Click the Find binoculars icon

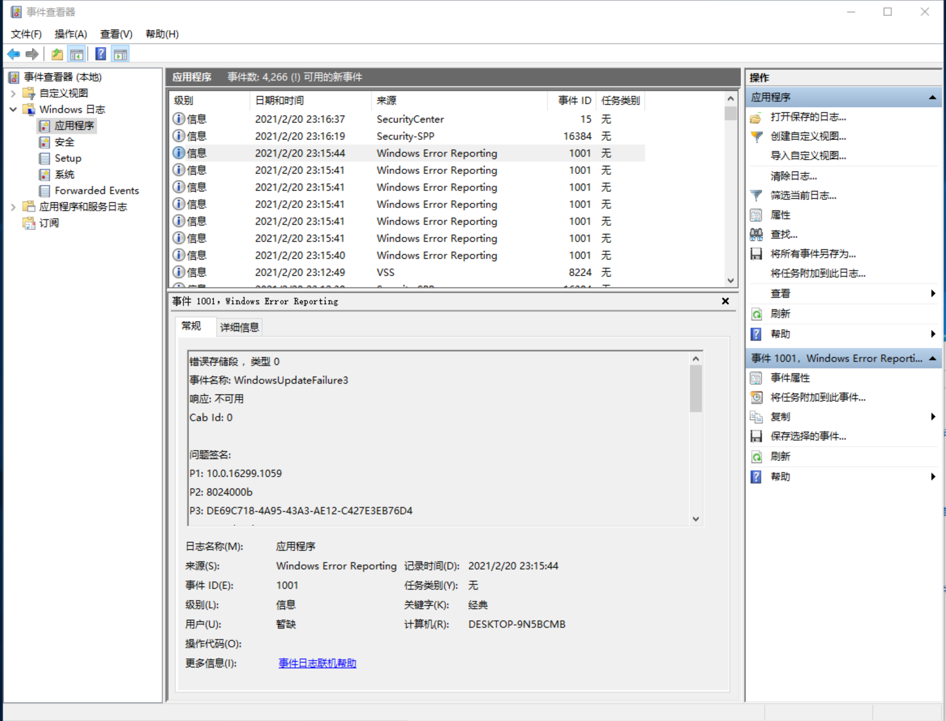click(756, 235)
